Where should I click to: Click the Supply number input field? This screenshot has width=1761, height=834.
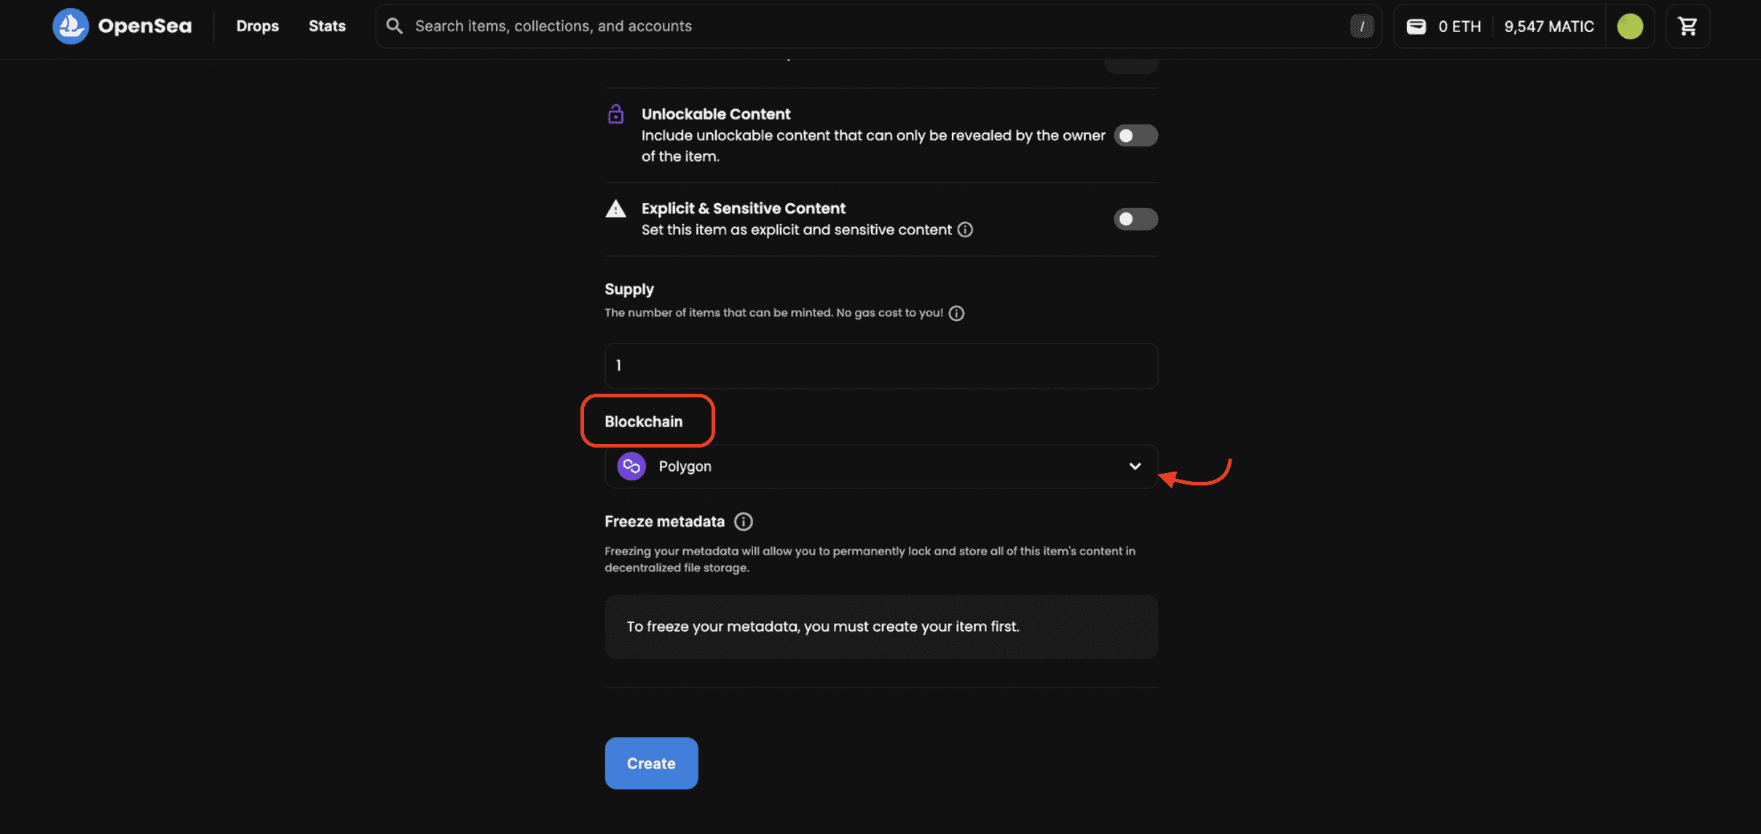point(880,365)
